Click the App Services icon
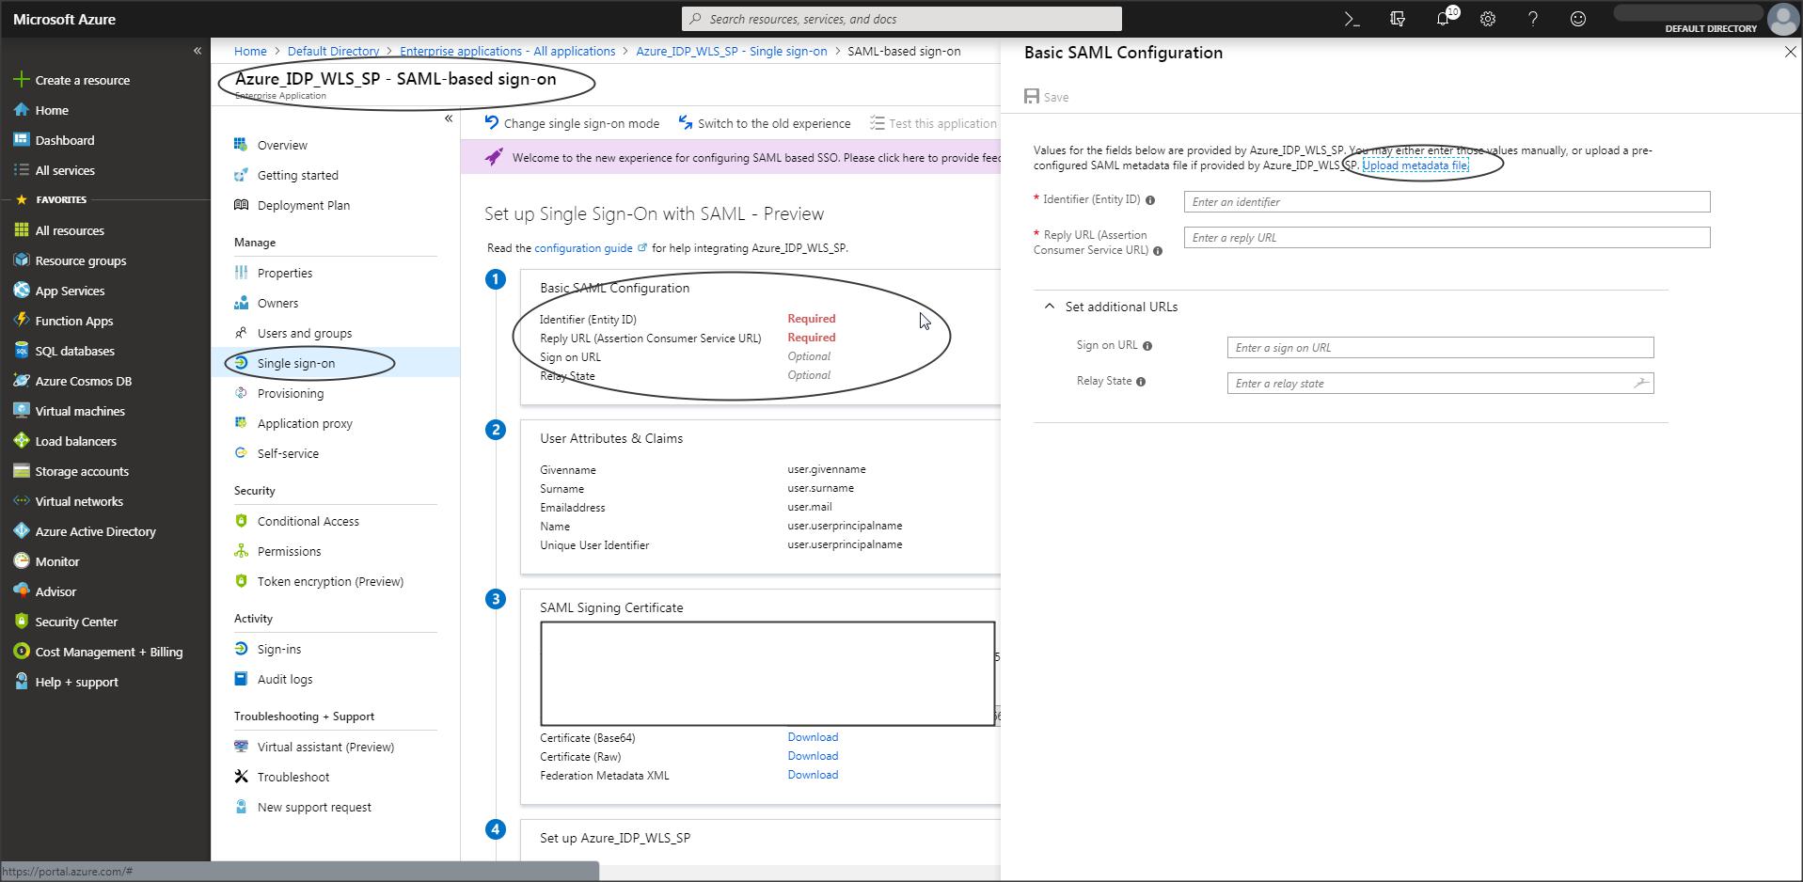 22,291
